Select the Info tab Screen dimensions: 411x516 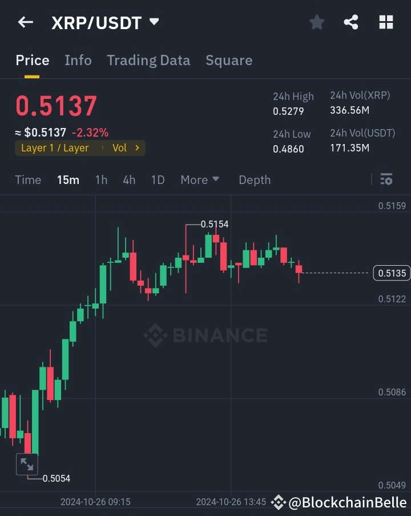78,60
